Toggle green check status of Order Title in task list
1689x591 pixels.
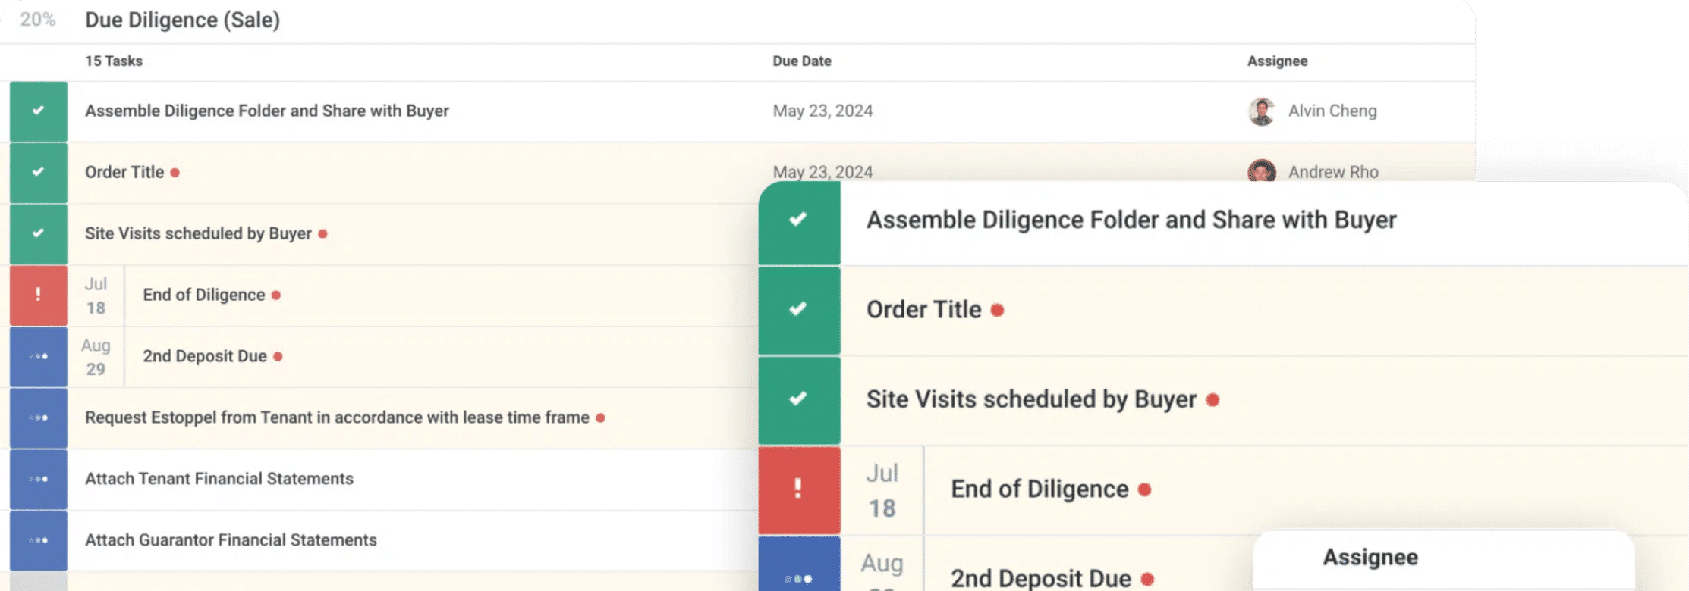tap(38, 173)
